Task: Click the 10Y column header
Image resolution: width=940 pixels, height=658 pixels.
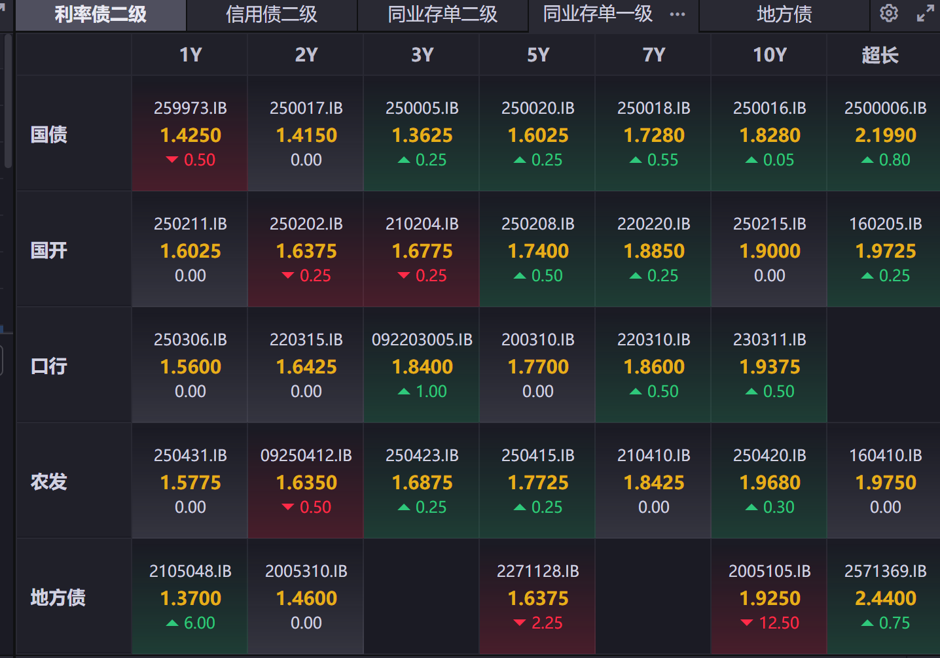Action: 769,55
